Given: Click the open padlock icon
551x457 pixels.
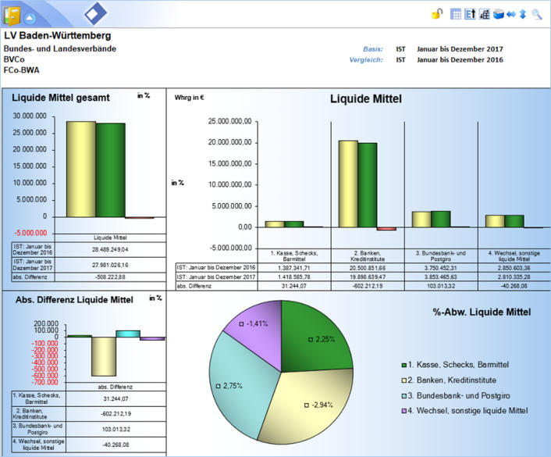Looking at the screenshot, I should (438, 13).
